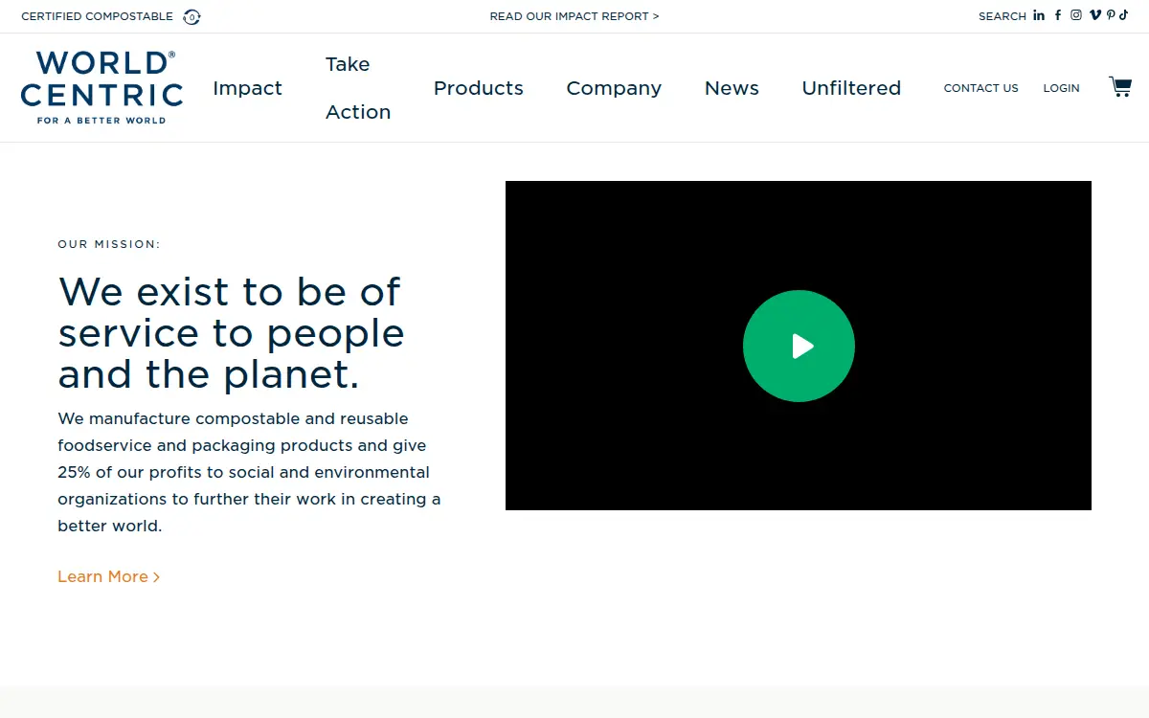Open the Instagram icon link

click(x=1076, y=15)
